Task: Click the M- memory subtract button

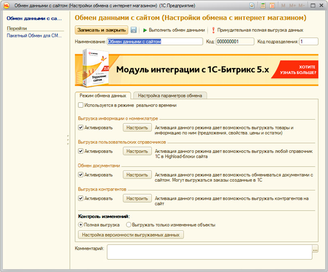Action: click(301, 6)
